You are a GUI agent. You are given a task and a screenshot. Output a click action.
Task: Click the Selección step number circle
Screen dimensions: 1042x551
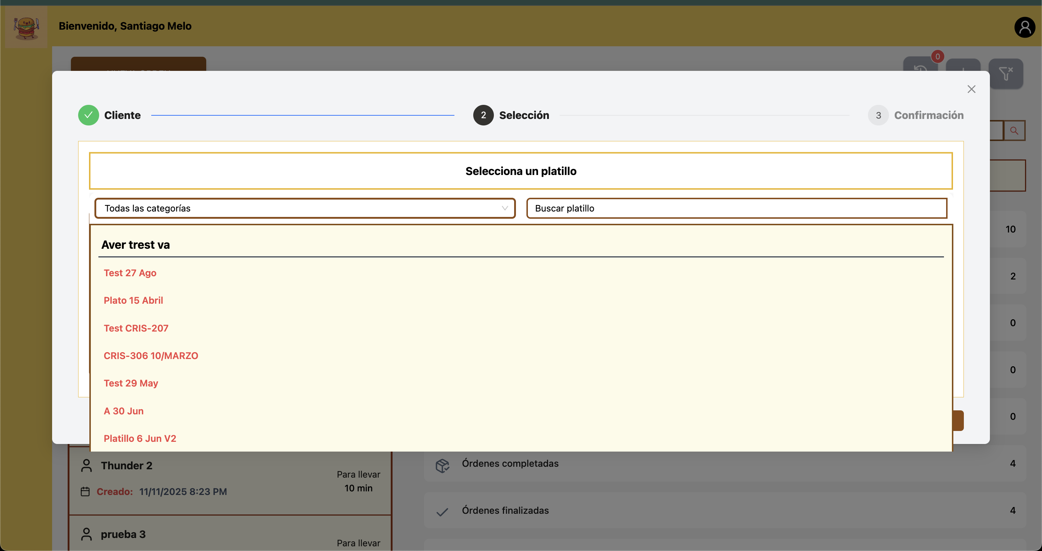pos(483,115)
